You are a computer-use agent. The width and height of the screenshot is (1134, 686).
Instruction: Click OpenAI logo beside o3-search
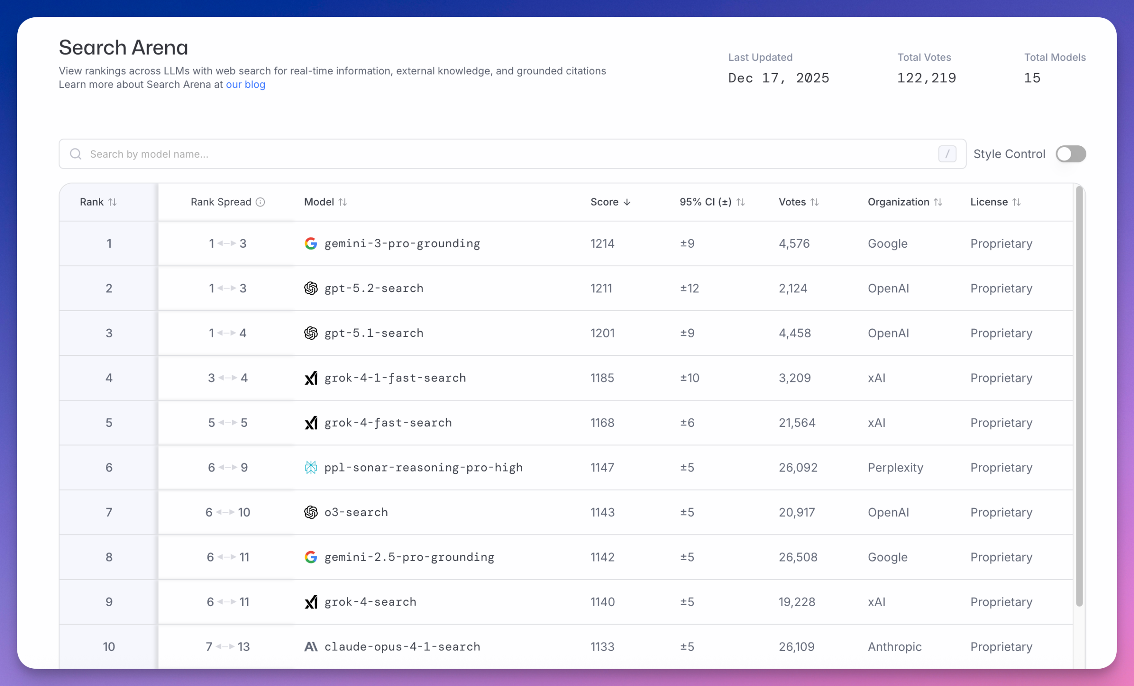311,512
